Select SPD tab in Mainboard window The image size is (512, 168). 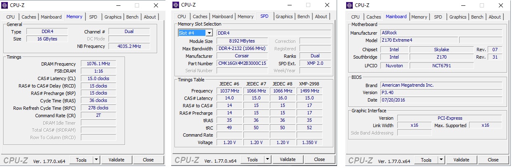pos(438,17)
